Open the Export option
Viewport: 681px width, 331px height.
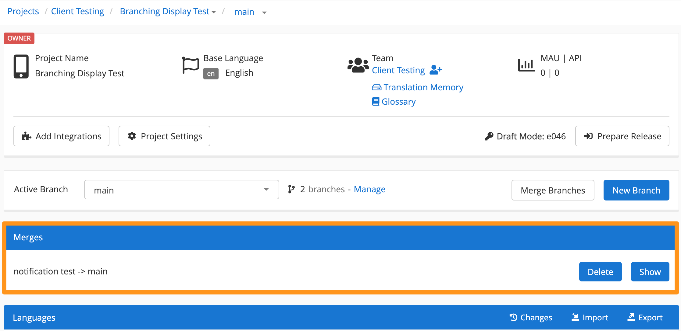(x=645, y=318)
